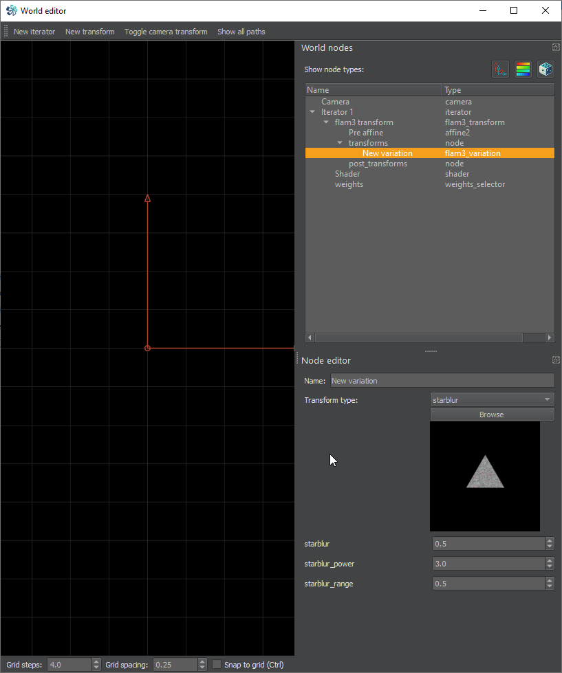Collapse the transforms node
The width and height of the screenshot is (562, 673).
(x=340, y=143)
